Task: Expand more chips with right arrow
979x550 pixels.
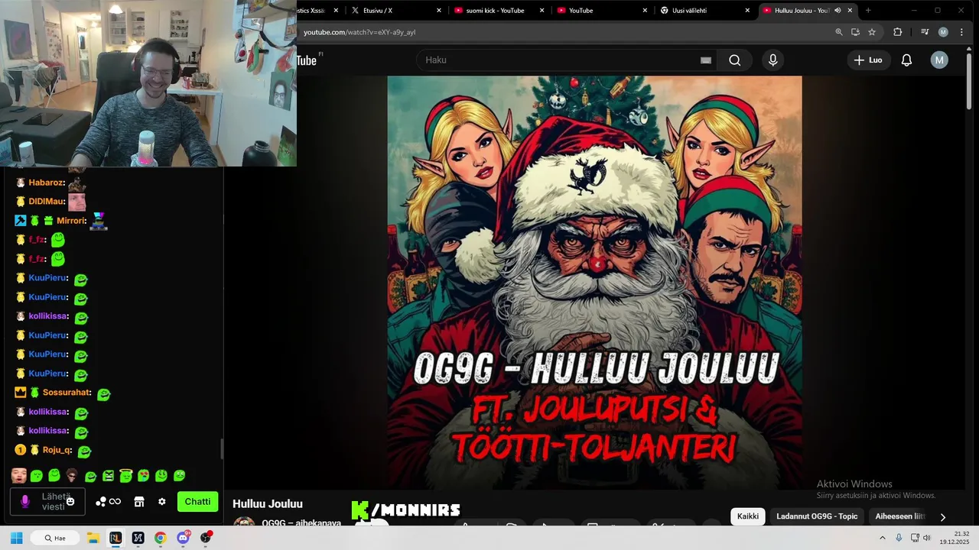Action: coord(943,517)
